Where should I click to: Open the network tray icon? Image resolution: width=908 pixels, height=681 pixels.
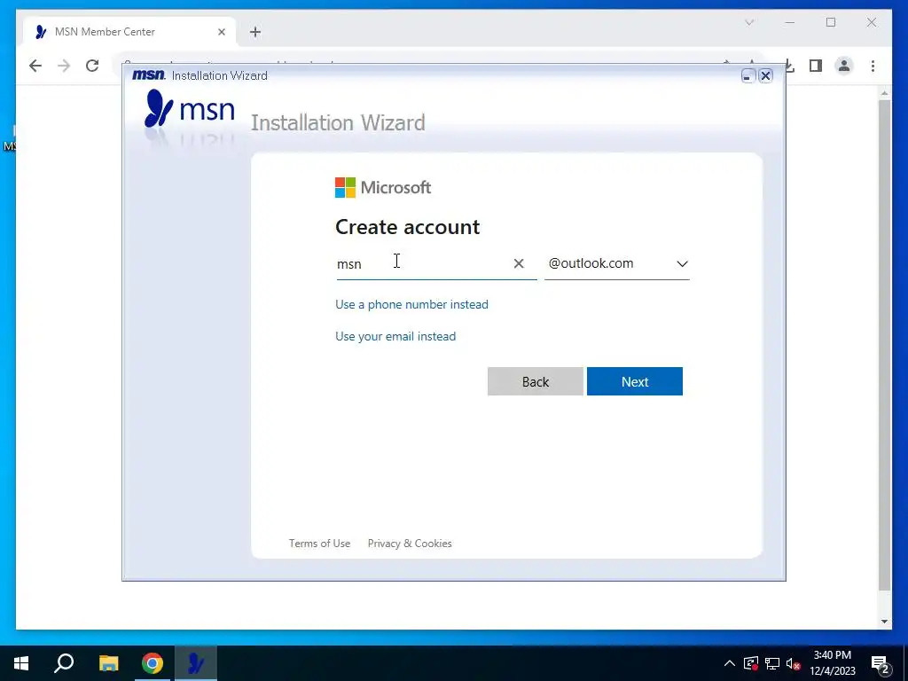(772, 664)
